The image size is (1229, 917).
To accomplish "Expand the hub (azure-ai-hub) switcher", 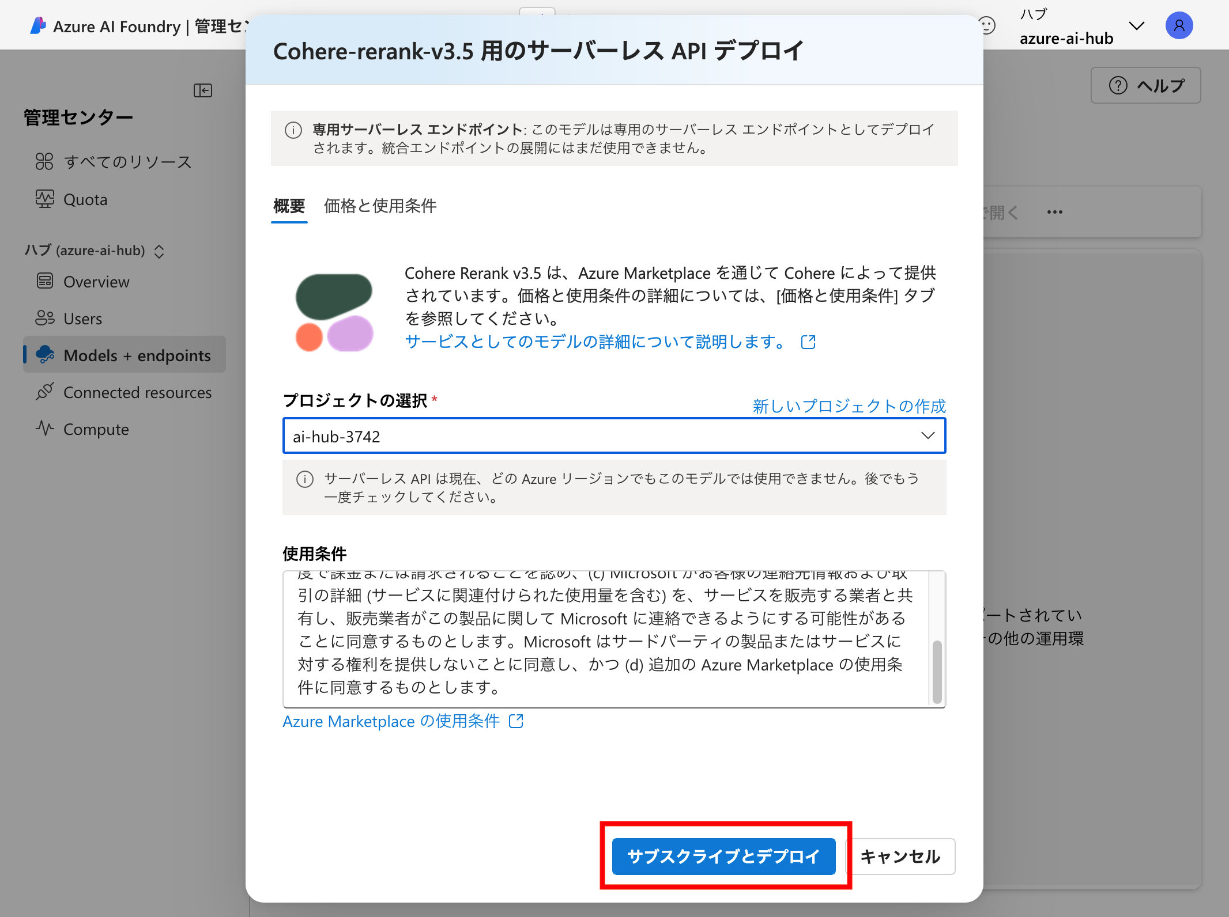I will (159, 251).
